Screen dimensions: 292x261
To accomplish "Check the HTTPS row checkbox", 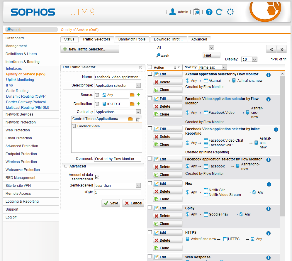I will pyautogui.click(x=150, y=232).
